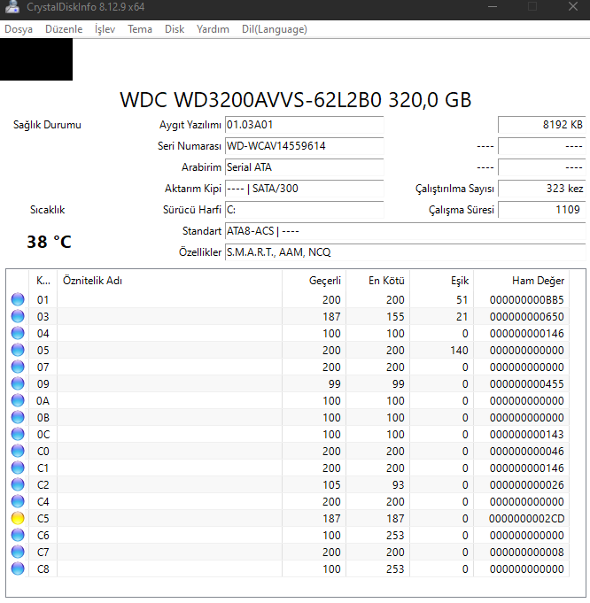590x603 pixels.
Task: Select worst value 155 in row 03
Action: (x=395, y=316)
